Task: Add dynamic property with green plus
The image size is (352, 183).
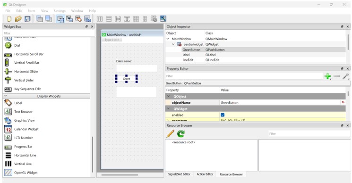Action: click(x=327, y=76)
